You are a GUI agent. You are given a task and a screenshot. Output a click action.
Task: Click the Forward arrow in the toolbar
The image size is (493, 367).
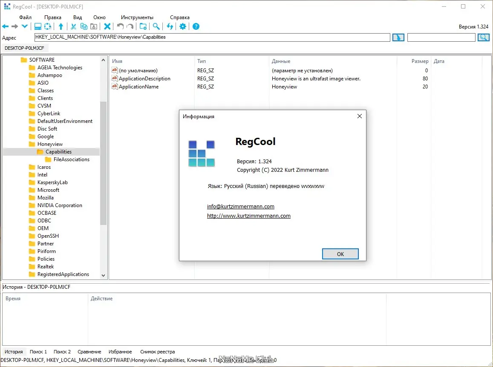coord(15,27)
